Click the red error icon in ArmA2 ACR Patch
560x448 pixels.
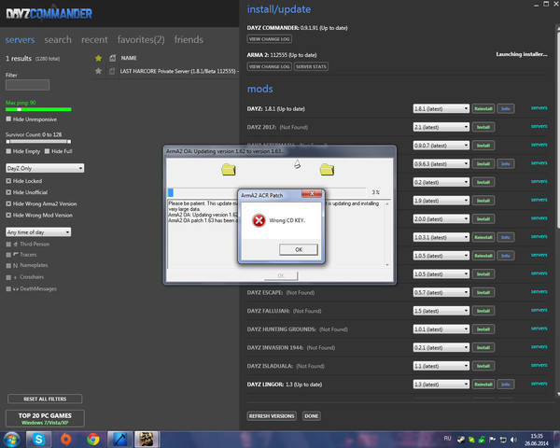click(x=259, y=220)
